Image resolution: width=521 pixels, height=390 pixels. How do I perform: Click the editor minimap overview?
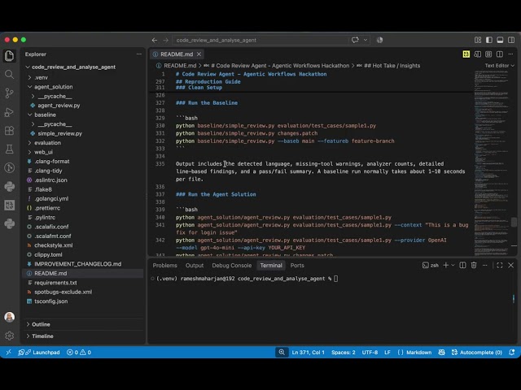(491, 162)
